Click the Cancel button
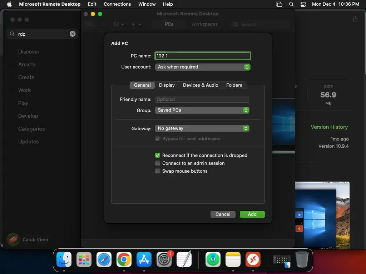 pos(223,214)
